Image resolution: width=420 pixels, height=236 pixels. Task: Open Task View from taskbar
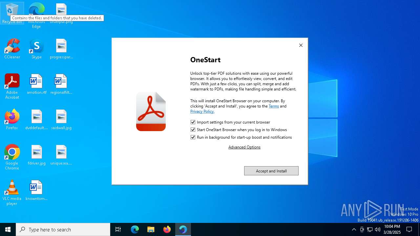118,229
